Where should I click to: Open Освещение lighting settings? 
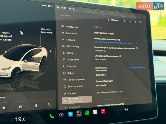(71, 59)
